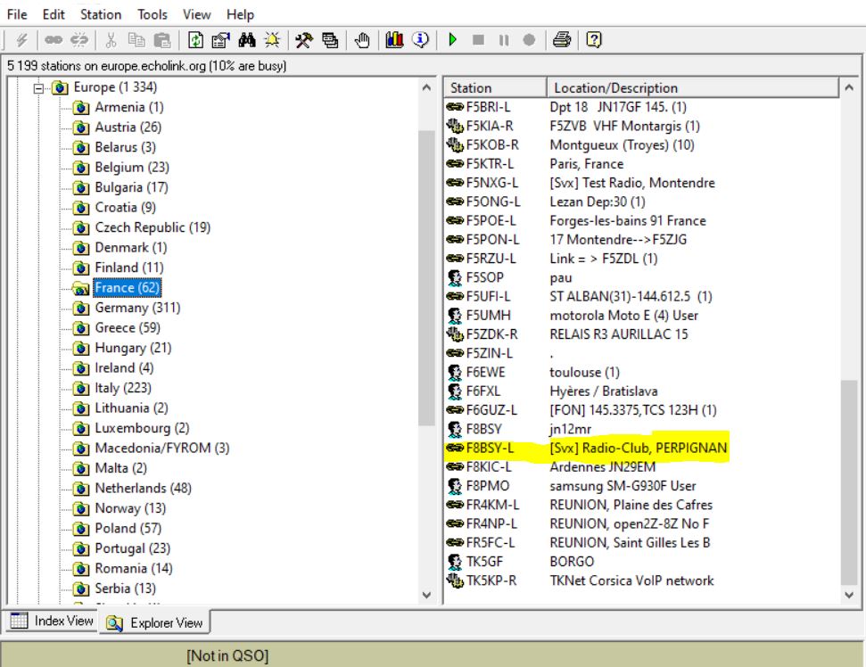The height and width of the screenshot is (667, 866).
Task: Select Macedonia/FYROM (3) folder
Action: click(x=161, y=448)
